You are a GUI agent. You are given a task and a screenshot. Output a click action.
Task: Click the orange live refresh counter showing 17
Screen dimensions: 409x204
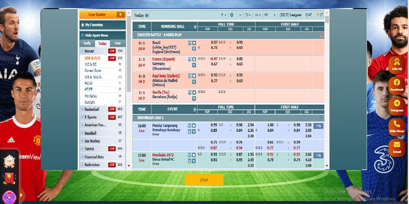coord(320,15)
